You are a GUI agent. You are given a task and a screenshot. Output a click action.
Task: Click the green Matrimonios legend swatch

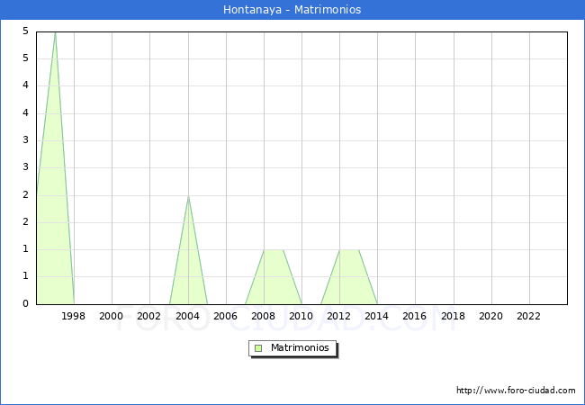coord(258,348)
